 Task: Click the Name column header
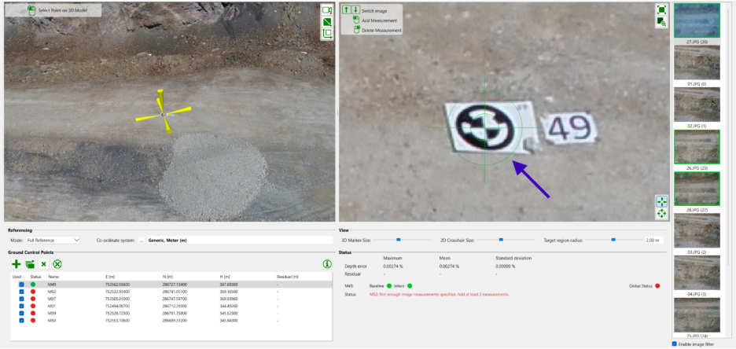click(x=53, y=277)
